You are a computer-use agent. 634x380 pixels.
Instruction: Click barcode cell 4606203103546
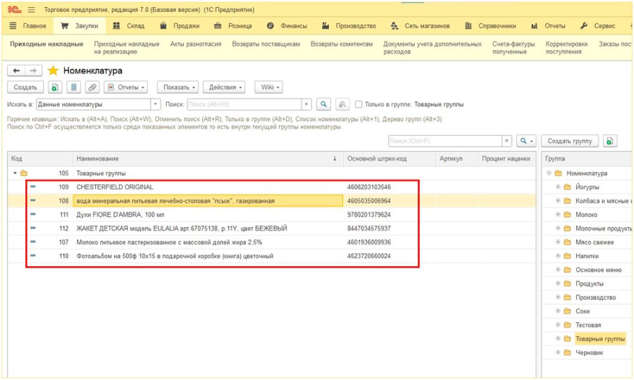pos(368,187)
